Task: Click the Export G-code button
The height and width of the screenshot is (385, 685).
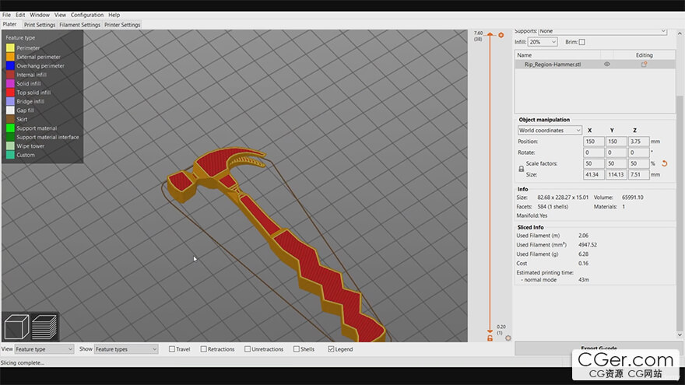Action: pyautogui.click(x=599, y=348)
